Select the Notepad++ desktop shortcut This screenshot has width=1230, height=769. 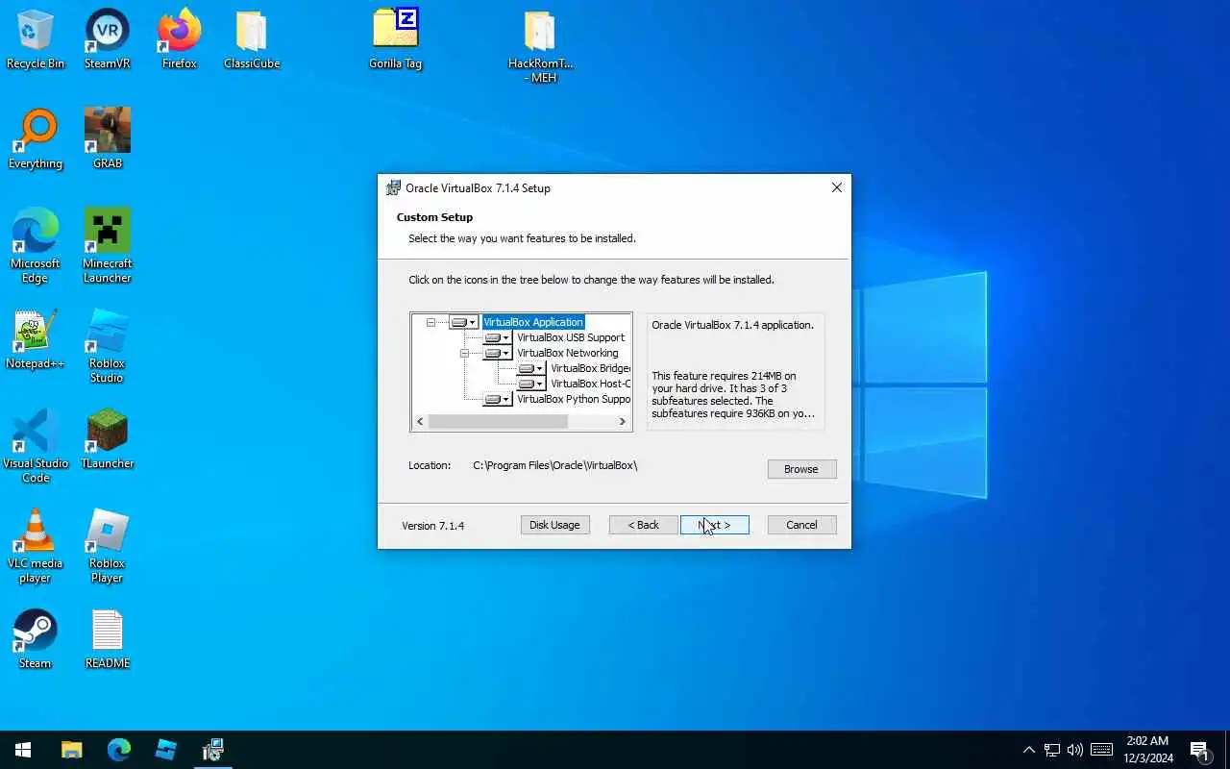tap(36, 338)
